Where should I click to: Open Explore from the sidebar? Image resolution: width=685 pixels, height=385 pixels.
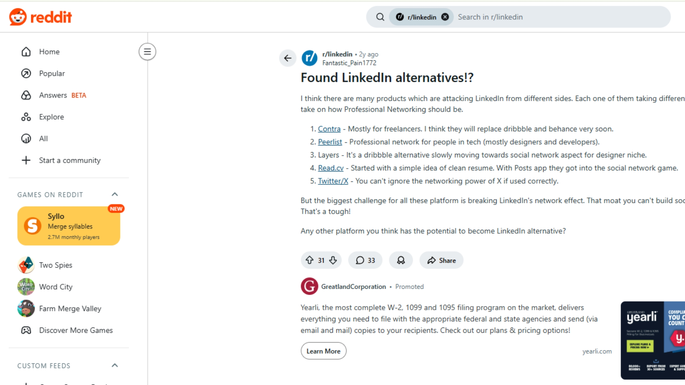(x=51, y=117)
